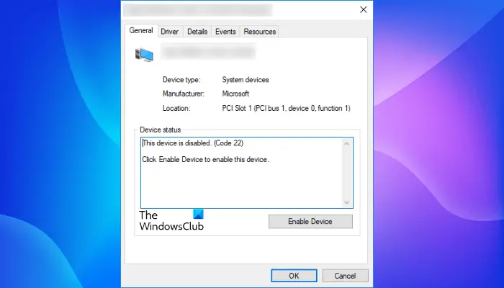Viewport: 504px width, 288px height.
Task: Switch to the General tab
Action: pos(141,31)
